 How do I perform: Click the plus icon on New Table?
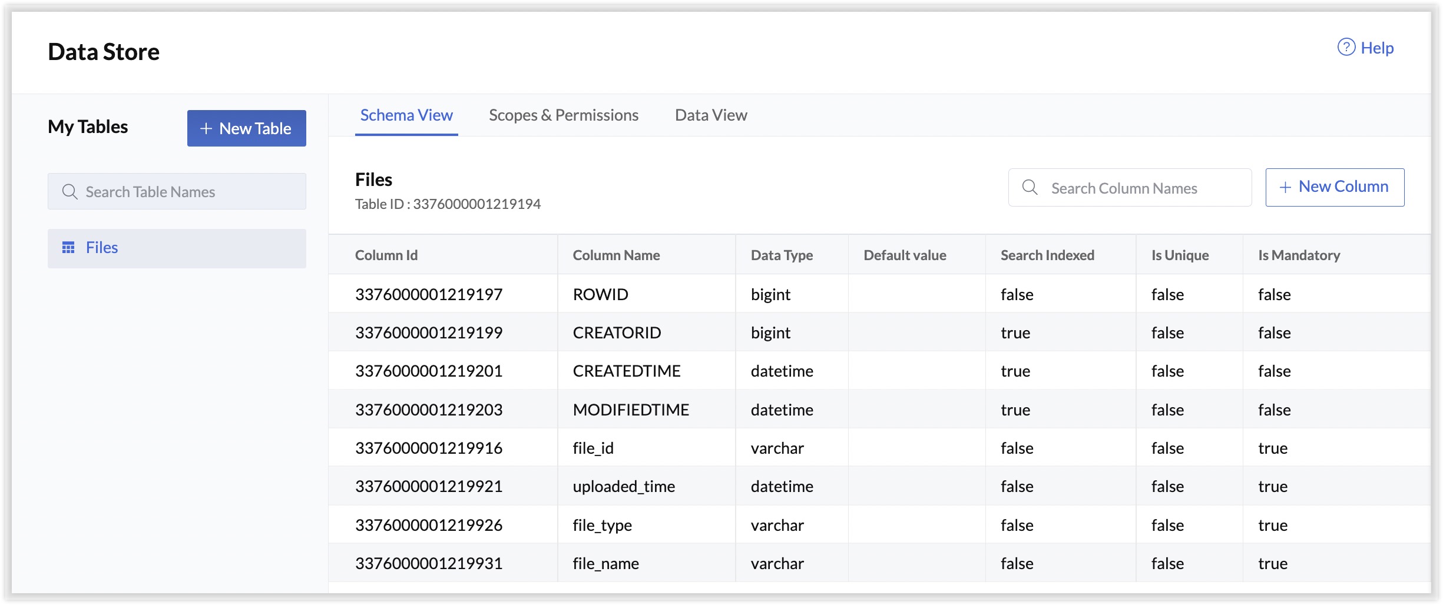(206, 128)
